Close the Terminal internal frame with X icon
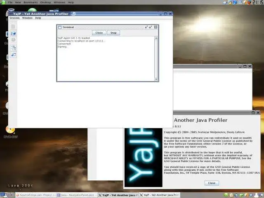The image size is (264, 198). (x=156, y=27)
